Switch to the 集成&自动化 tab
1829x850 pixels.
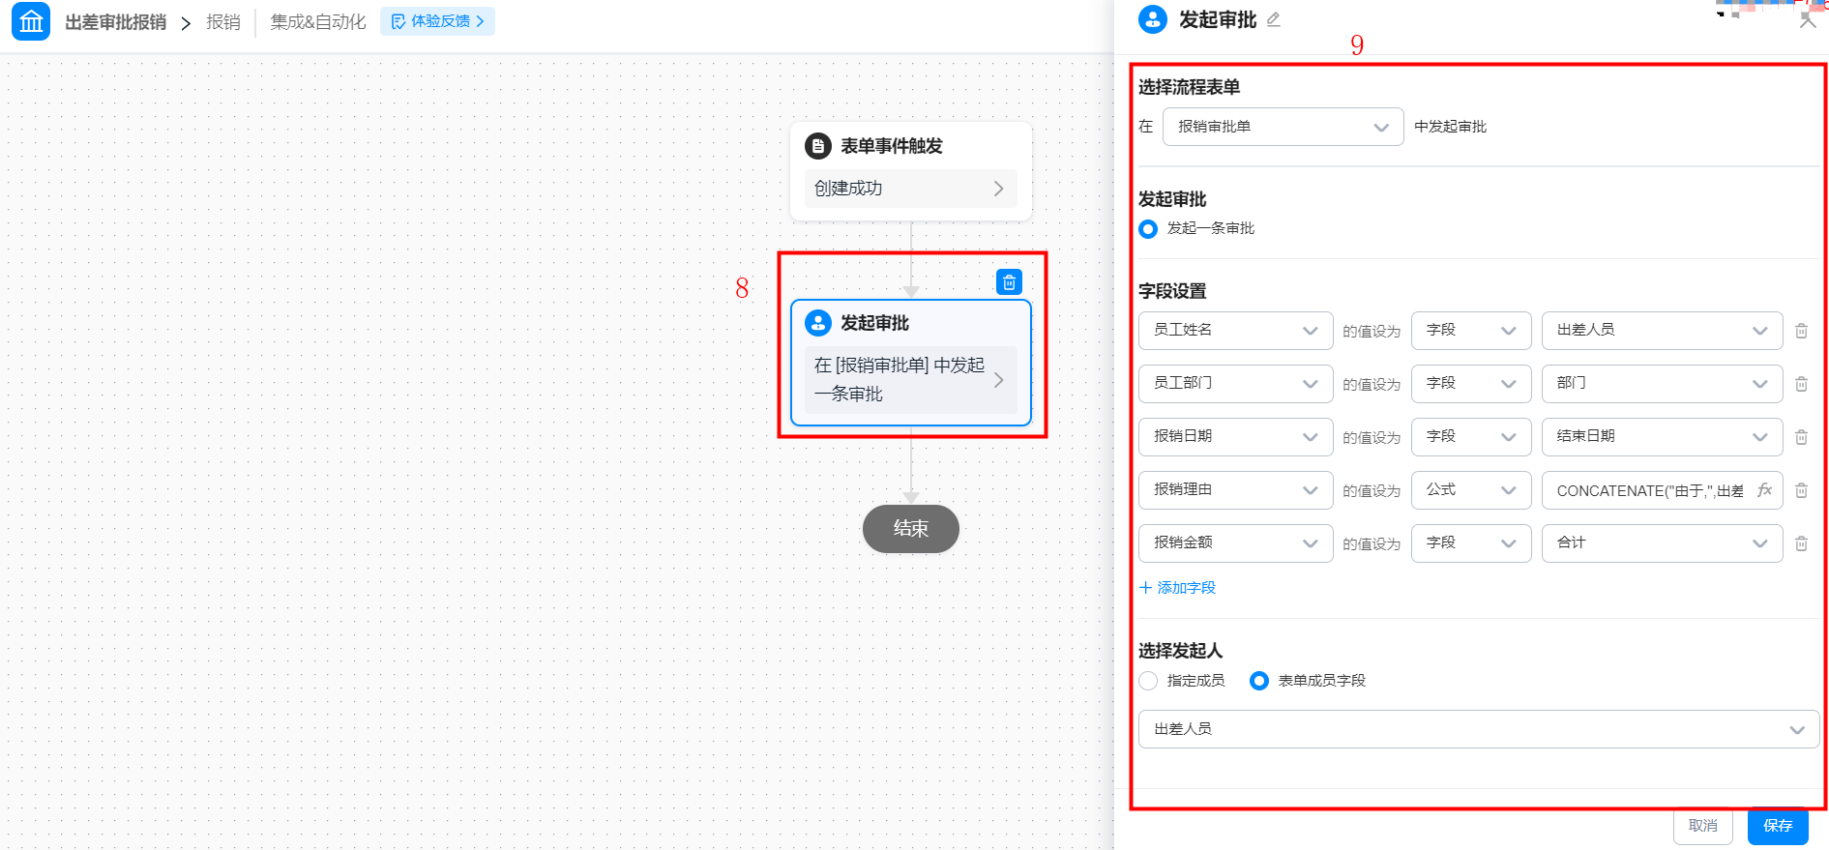pyautogui.click(x=318, y=21)
